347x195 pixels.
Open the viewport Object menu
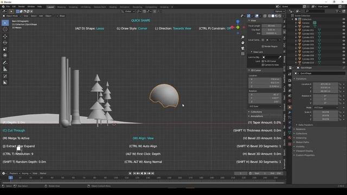[x=48, y=16]
